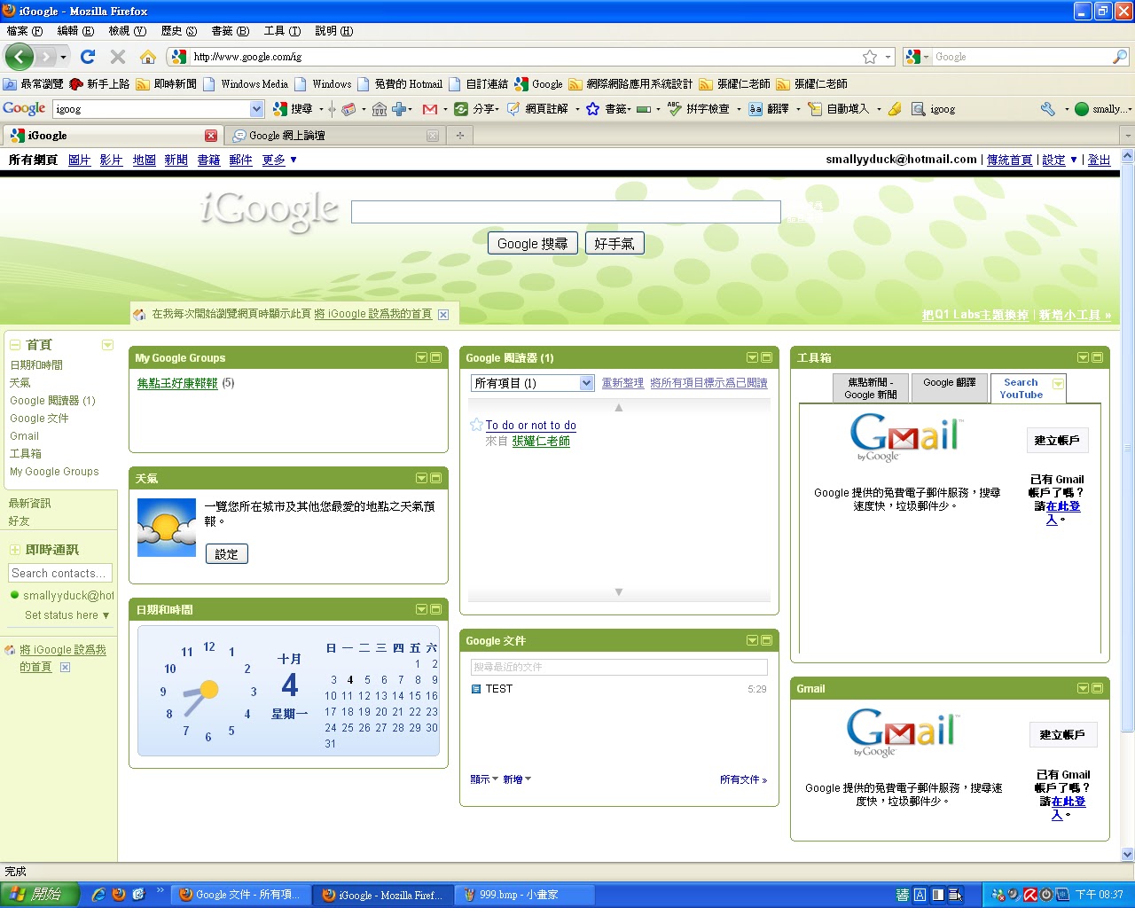Click the iGoogle main search input field
Viewport: 1135px width, 908px height.
click(566, 212)
